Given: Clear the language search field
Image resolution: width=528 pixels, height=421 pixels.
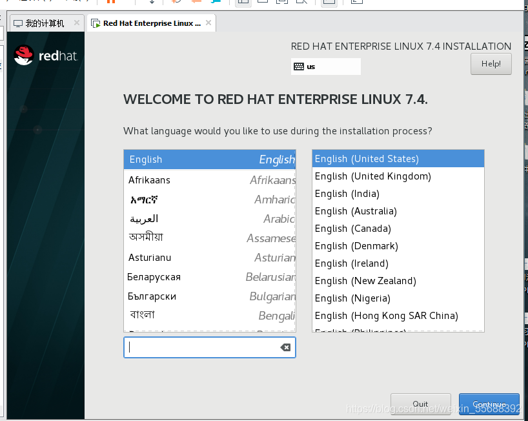Looking at the screenshot, I should point(285,347).
